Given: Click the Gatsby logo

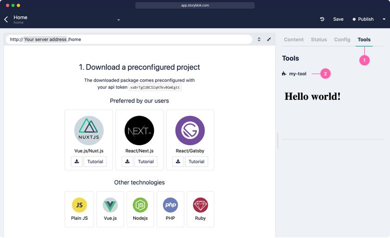Looking at the screenshot, I should click(x=190, y=130).
